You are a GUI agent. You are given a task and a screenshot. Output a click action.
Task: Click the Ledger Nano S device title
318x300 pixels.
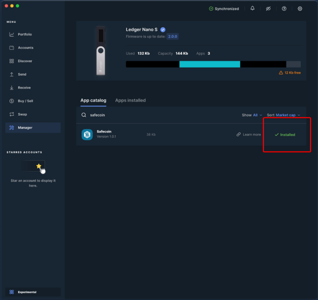141,29
